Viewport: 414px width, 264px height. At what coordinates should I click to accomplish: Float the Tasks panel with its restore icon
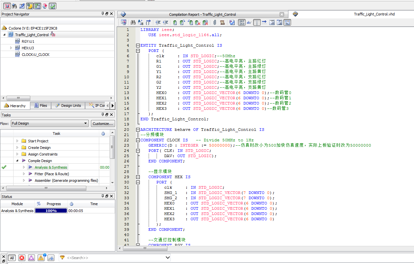[107, 115]
